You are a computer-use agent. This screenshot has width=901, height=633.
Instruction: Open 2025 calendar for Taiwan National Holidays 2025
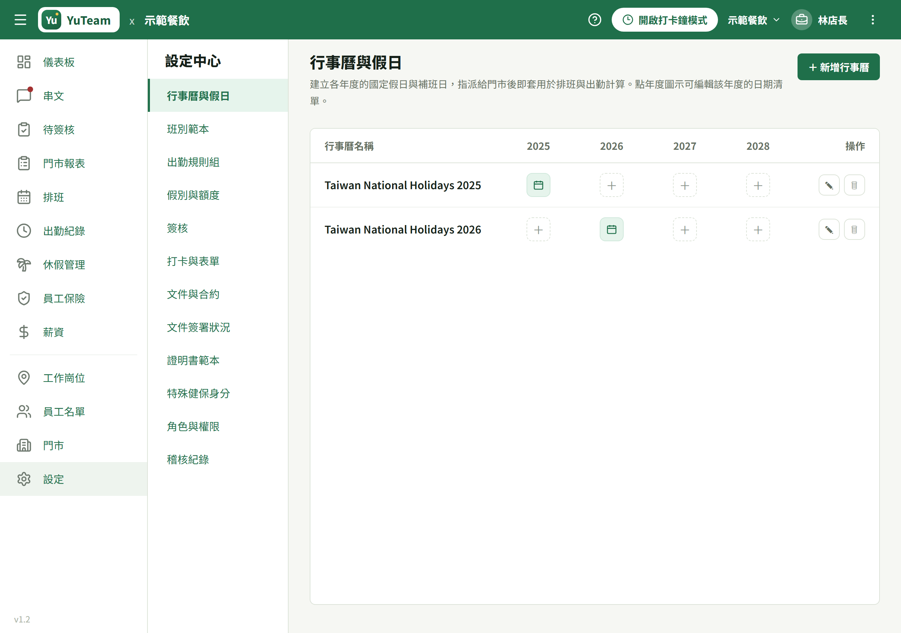click(x=538, y=185)
